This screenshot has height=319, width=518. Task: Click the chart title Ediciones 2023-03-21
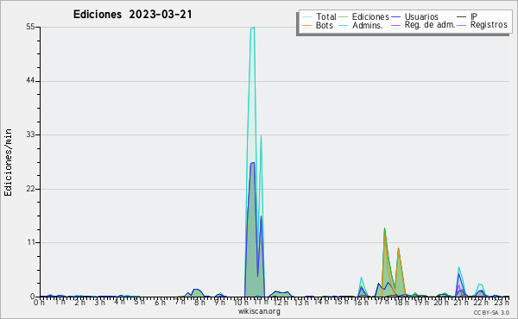click(132, 15)
